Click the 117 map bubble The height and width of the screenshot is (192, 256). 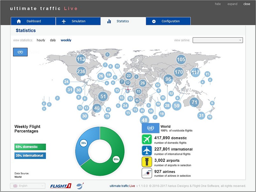[x=196, y=72]
